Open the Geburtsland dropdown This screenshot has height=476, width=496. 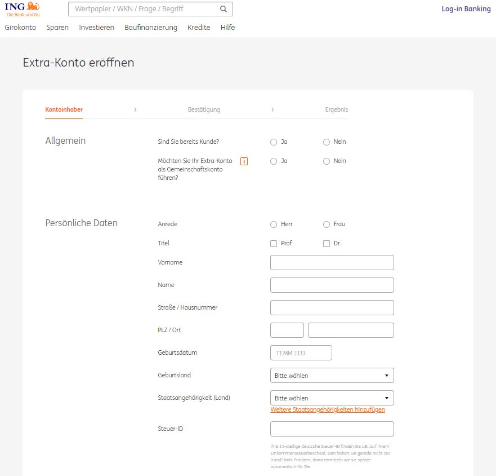click(x=332, y=376)
